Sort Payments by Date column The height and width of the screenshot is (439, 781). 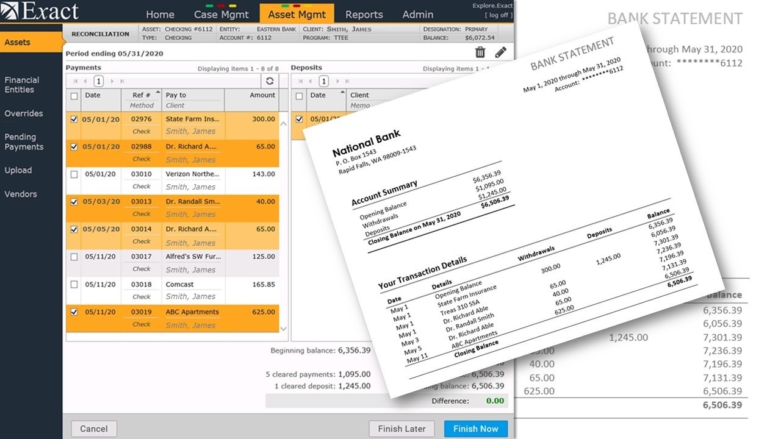93,95
